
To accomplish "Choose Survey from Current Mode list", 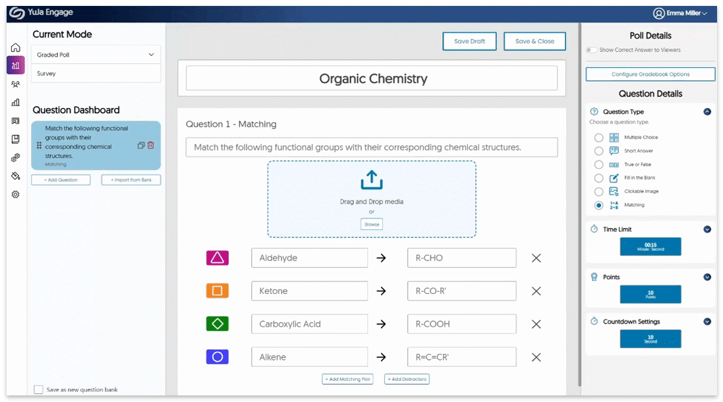I will click(x=96, y=74).
